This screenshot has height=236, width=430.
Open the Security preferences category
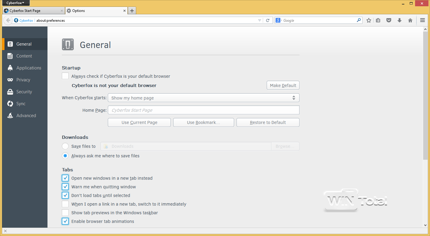(25, 92)
